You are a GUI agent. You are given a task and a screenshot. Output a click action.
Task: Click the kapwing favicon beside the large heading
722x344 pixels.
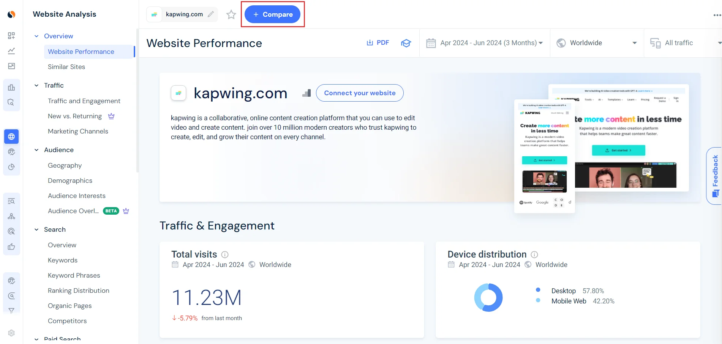pos(179,93)
